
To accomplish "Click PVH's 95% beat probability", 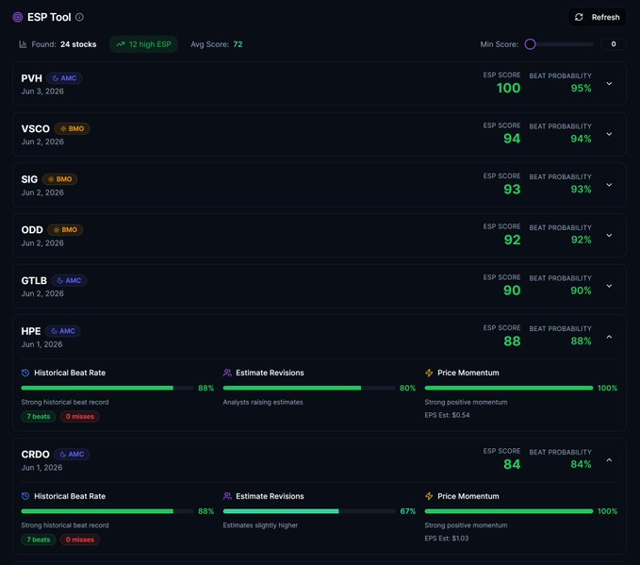I will (581, 88).
